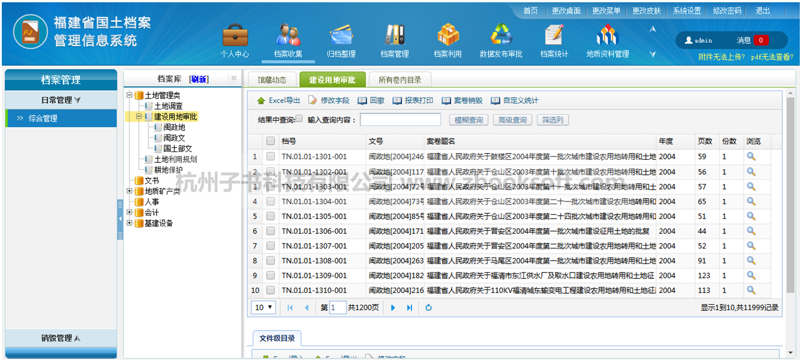Click the Excel导出 toolbar button

coord(279,100)
